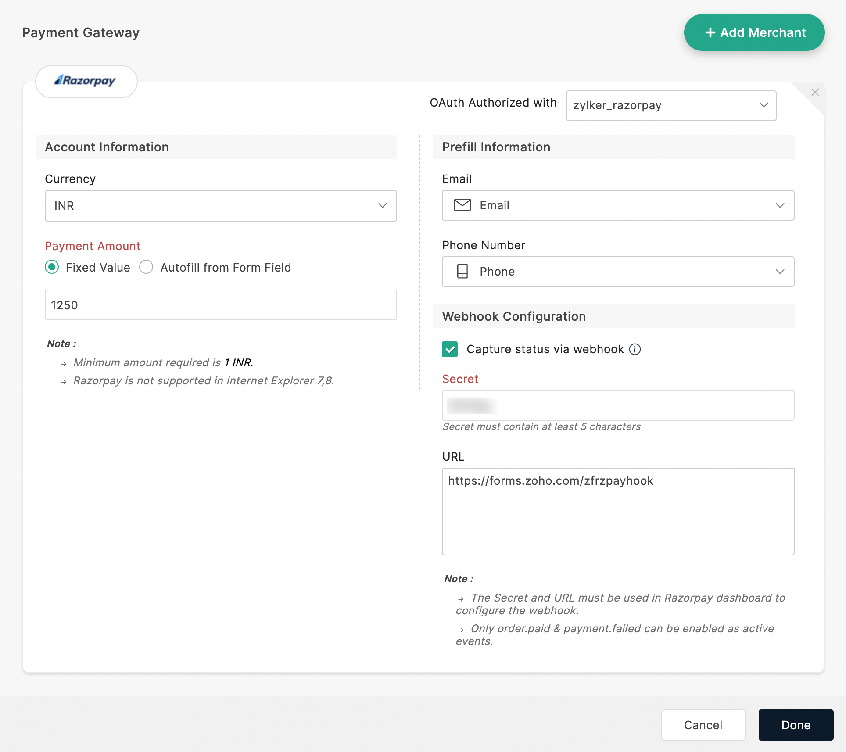Click the Prefill Information section header
The image size is (846, 752).
click(x=613, y=147)
